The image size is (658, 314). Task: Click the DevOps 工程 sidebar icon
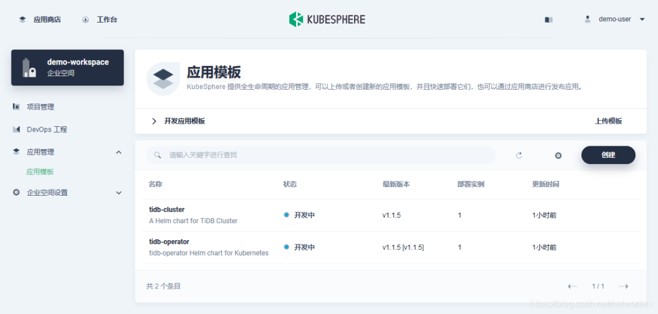tap(16, 129)
